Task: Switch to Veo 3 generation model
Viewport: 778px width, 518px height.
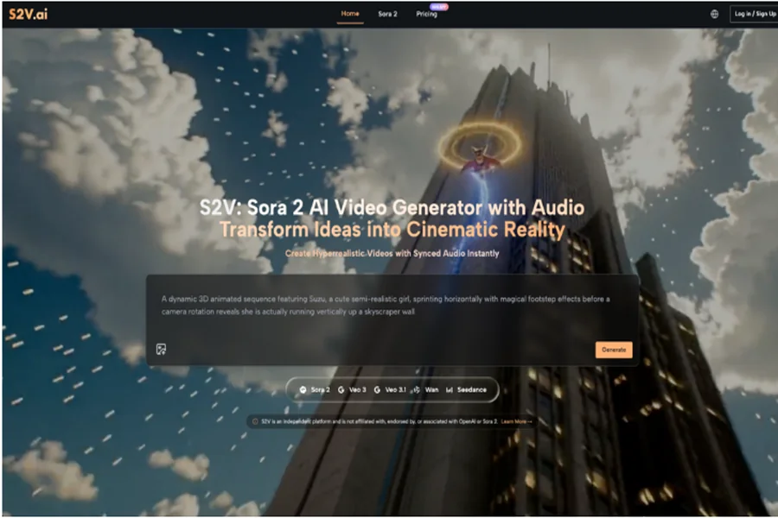Action: pyautogui.click(x=359, y=390)
